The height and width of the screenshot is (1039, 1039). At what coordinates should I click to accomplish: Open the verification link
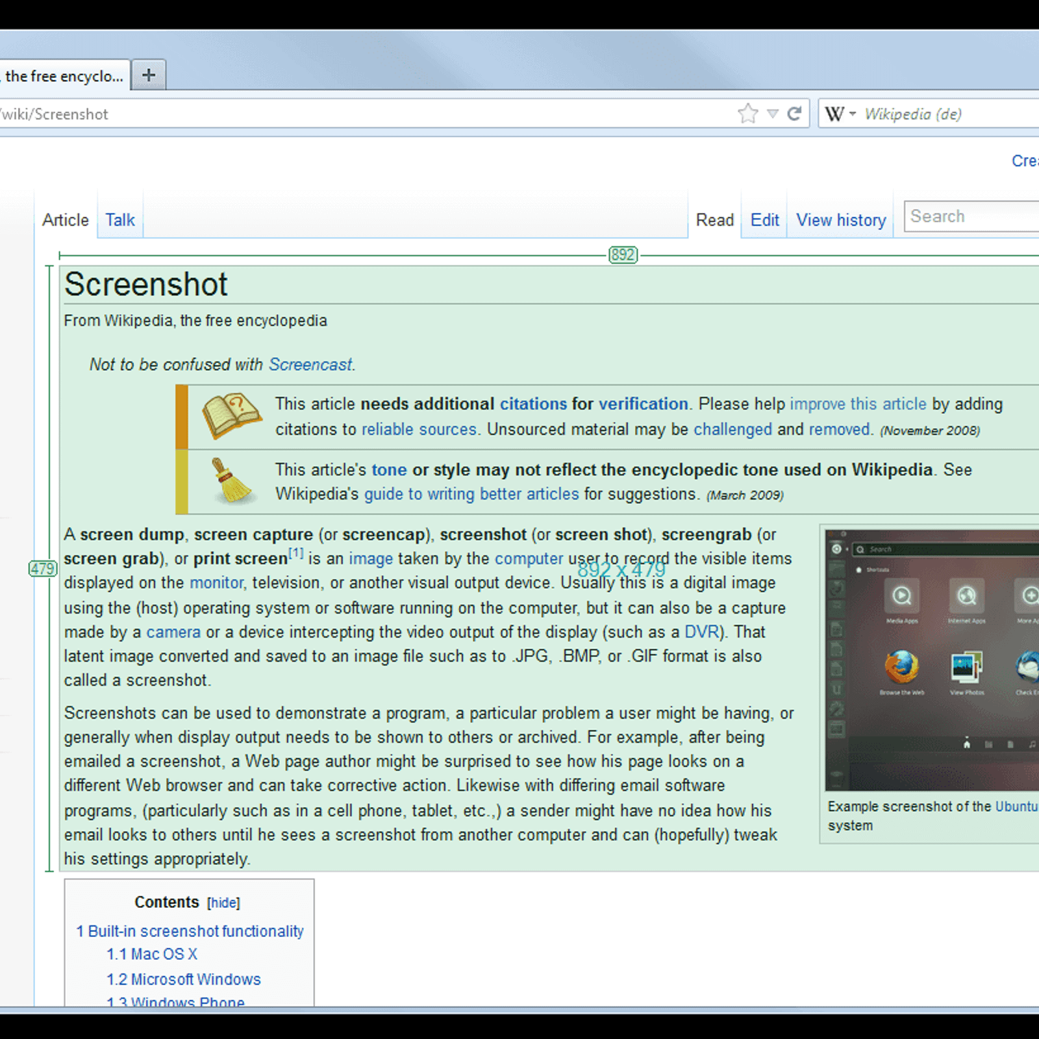(x=643, y=404)
